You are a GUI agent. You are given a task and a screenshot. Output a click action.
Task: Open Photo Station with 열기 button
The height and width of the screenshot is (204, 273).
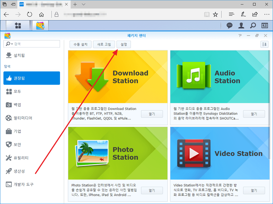[x=152, y=191]
